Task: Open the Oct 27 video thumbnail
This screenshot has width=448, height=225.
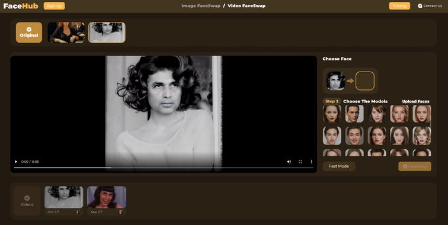Action: (64, 197)
